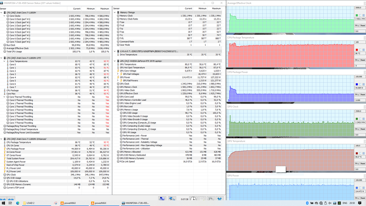
Task: Open the monitor sensor display icon in HWiNFO toolbar
Action: (162, 199)
